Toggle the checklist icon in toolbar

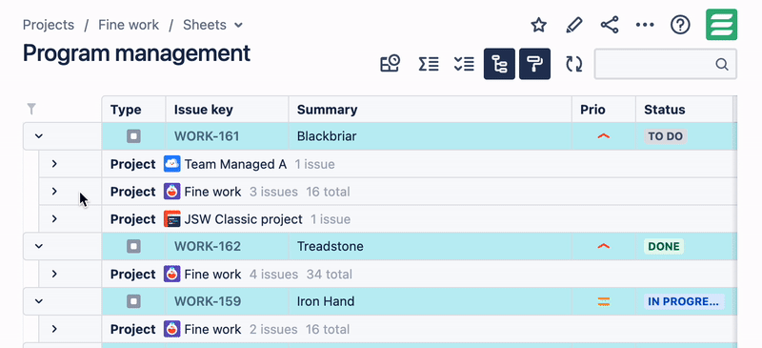coord(464,64)
